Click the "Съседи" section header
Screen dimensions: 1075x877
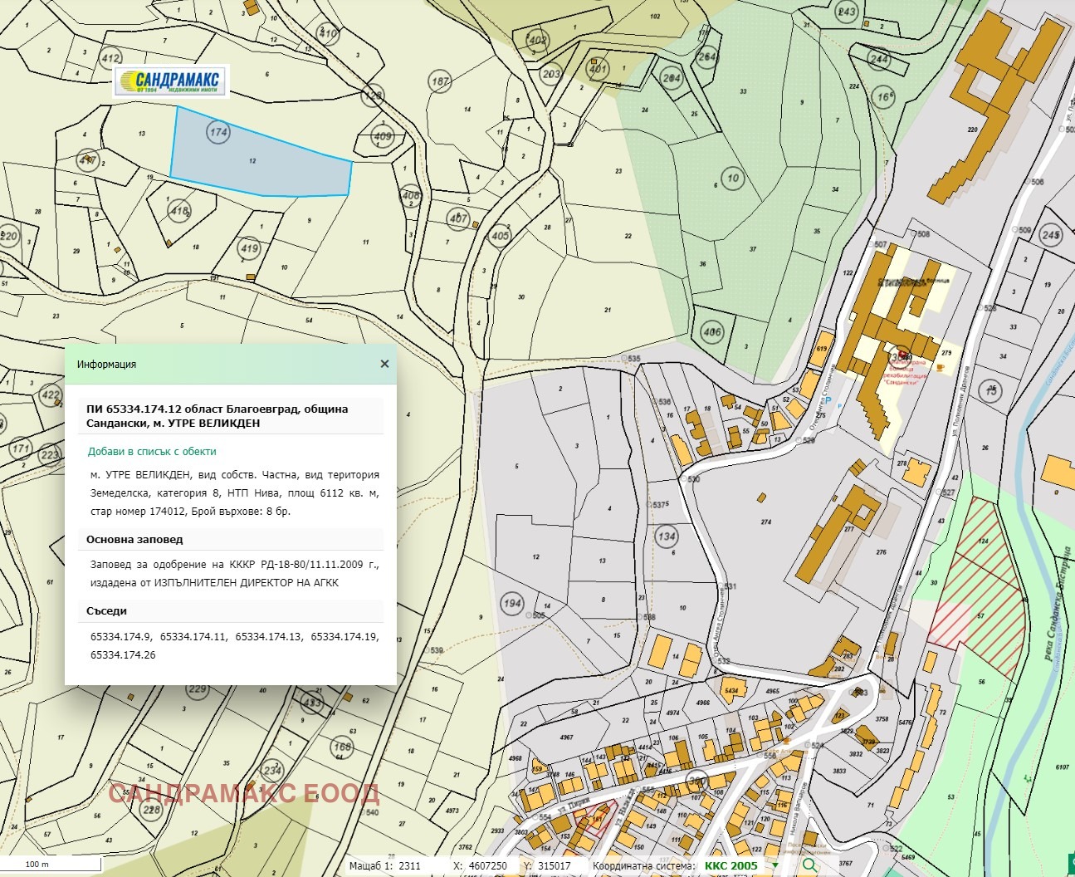tap(107, 611)
